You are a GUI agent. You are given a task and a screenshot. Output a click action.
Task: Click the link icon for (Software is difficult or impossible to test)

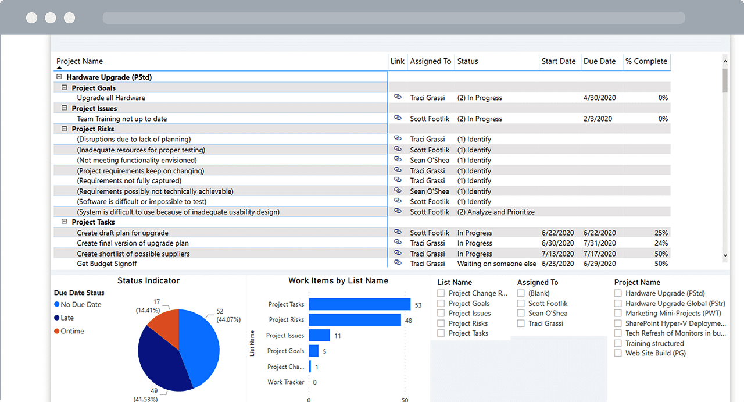point(398,201)
